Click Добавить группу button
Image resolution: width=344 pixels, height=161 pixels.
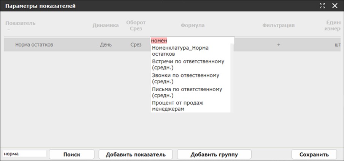tap(214, 155)
